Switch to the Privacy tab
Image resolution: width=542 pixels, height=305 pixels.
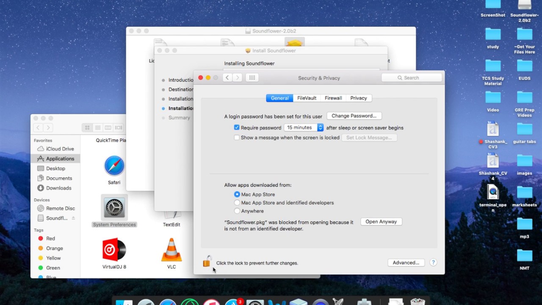click(x=359, y=98)
